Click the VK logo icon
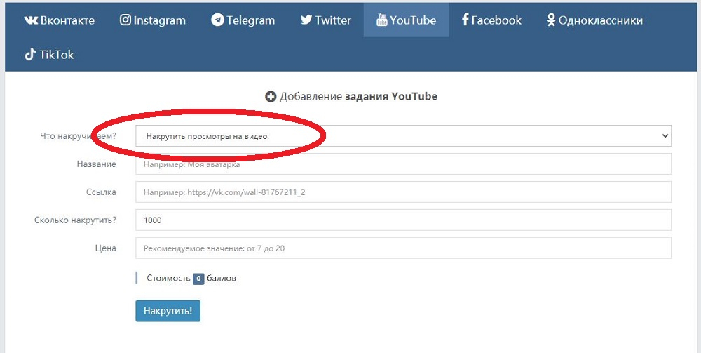701x353 pixels. (31, 20)
